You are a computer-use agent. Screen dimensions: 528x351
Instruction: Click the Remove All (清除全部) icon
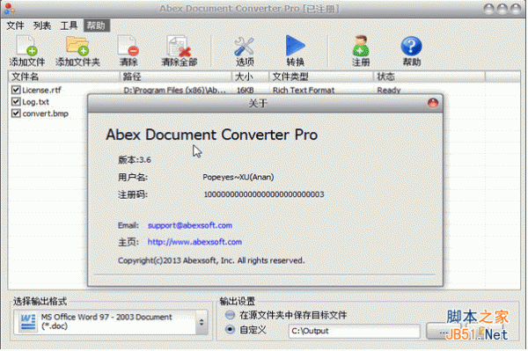tap(180, 46)
